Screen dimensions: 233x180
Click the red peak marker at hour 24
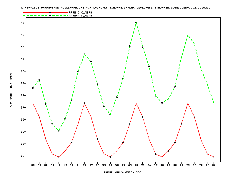(x=84, y=103)
